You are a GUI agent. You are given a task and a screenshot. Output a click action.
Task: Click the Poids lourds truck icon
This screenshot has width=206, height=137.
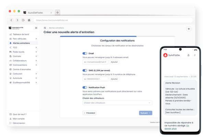(11, 52)
